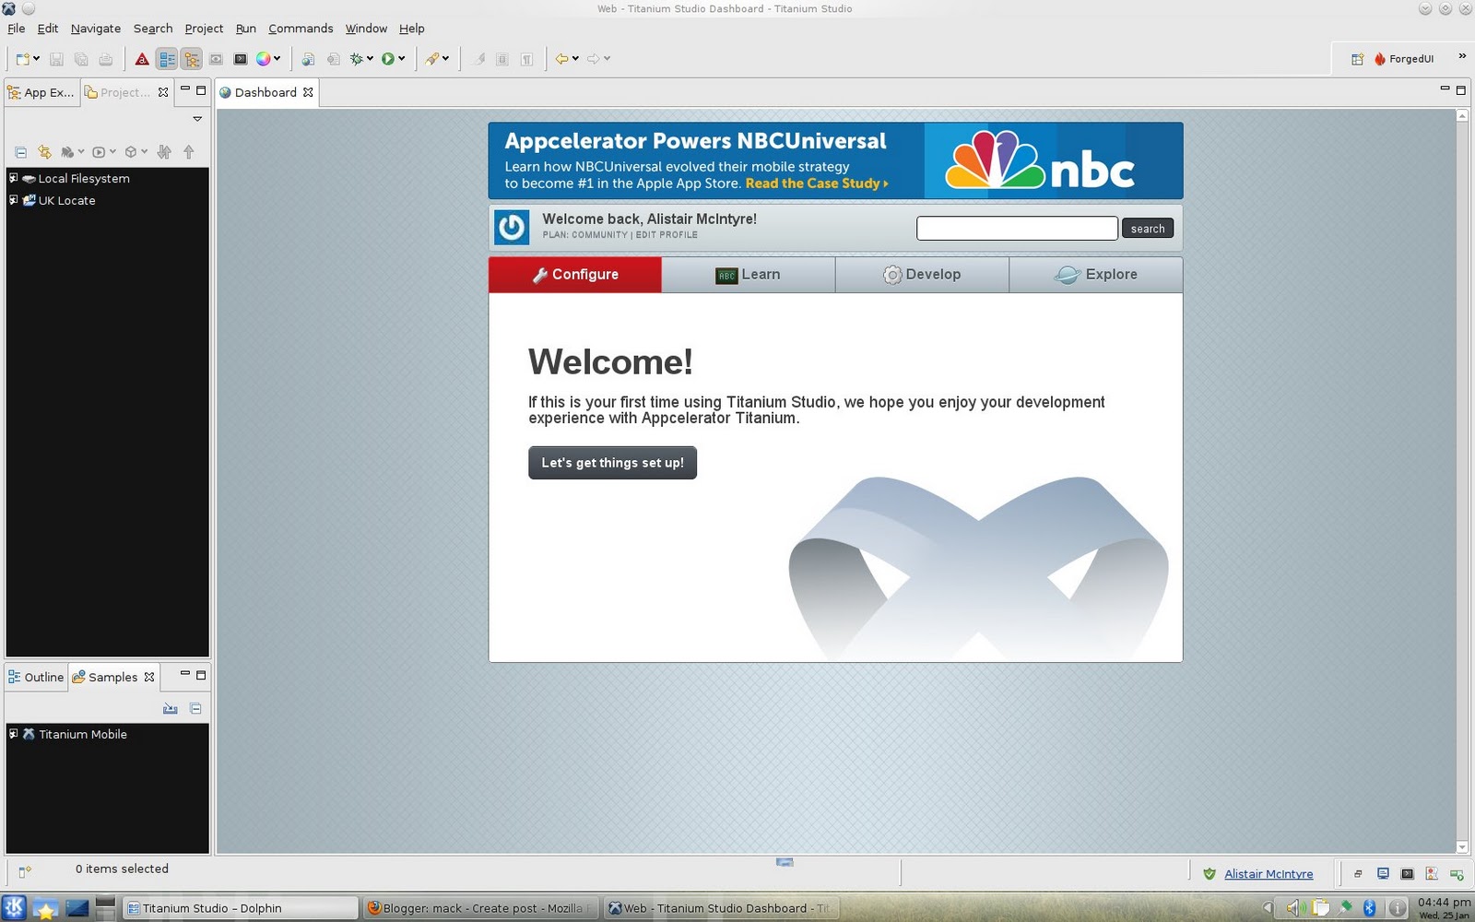Open the color wheel picker in the toolbar
The image size is (1475, 922).
pos(265,58)
